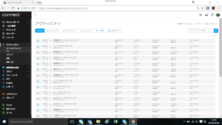
Task: Select the お気に入り filter tab
Action: coord(114,31)
